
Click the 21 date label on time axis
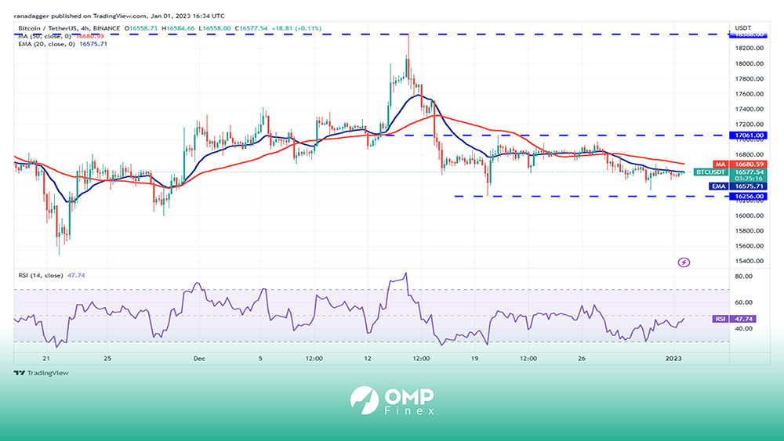[x=46, y=359]
